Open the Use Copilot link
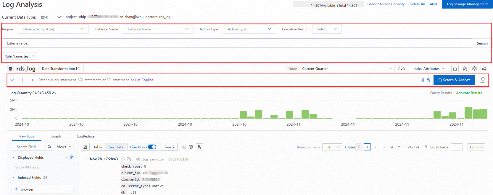The height and width of the screenshot is (195, 493). [144, 80]
